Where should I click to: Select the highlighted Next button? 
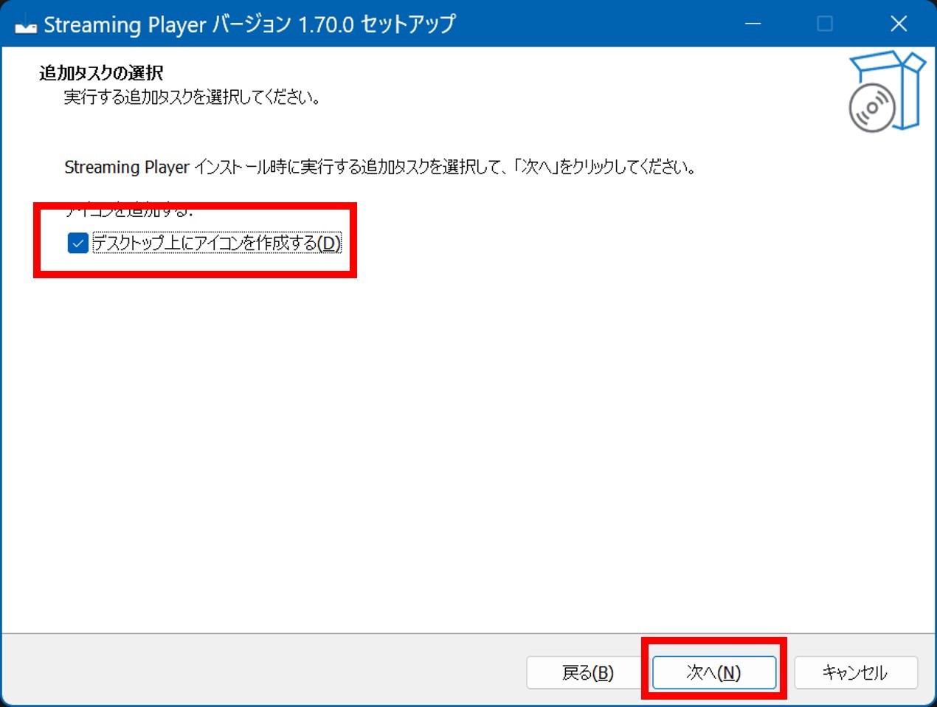[713, 672]
